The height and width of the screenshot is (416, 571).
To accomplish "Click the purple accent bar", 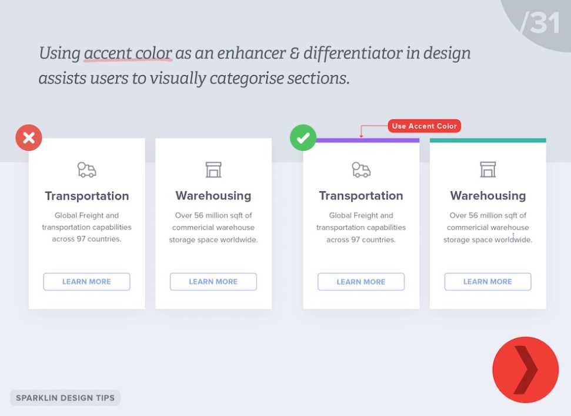I will [x=367, y=140].
